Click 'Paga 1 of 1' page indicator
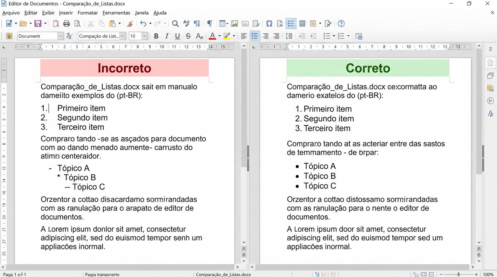The width and height of the screenshot is (497, 277). 15,274
